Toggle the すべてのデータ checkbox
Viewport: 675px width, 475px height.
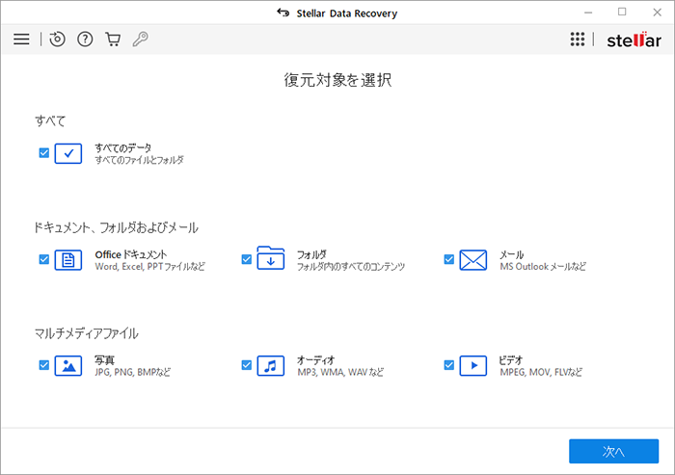click(43, 153)
